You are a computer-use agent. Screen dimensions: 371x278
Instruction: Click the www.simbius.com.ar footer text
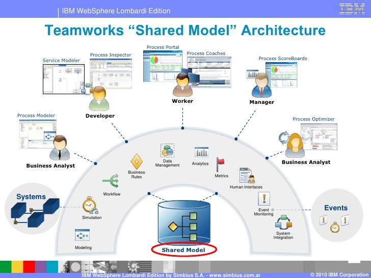pyautogui.click(x=235, y=275)
